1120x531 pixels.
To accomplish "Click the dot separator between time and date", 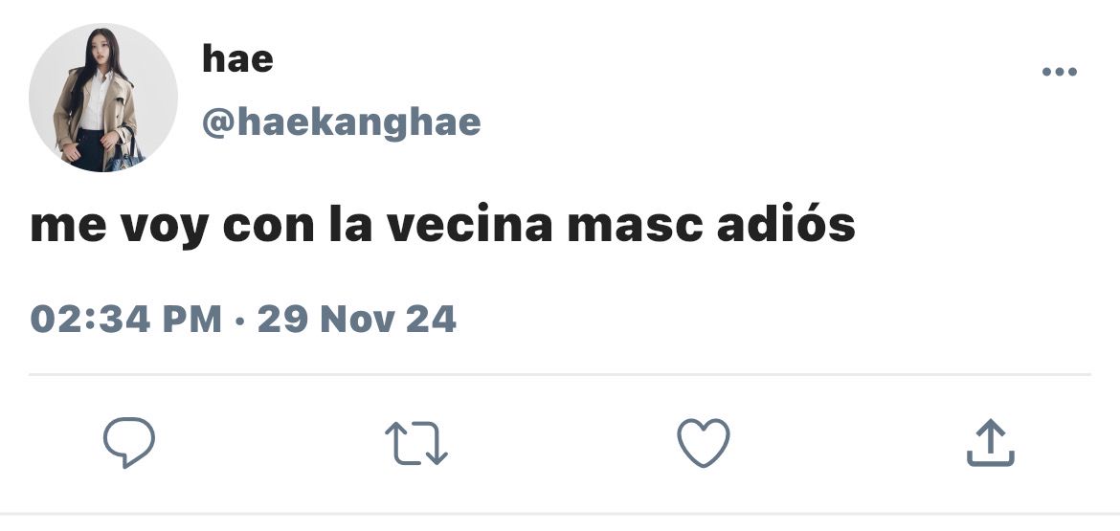I will coord(240,321).
